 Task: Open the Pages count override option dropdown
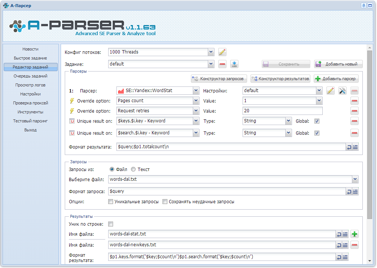(x=196, y=101)
